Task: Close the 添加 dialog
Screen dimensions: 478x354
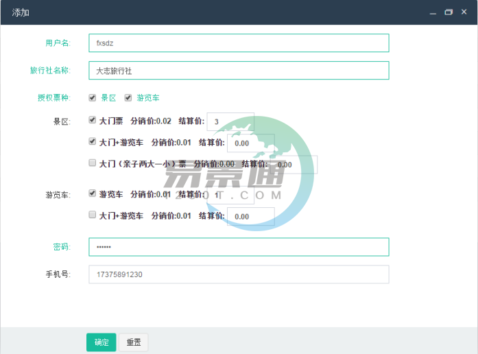Action: 464,12
